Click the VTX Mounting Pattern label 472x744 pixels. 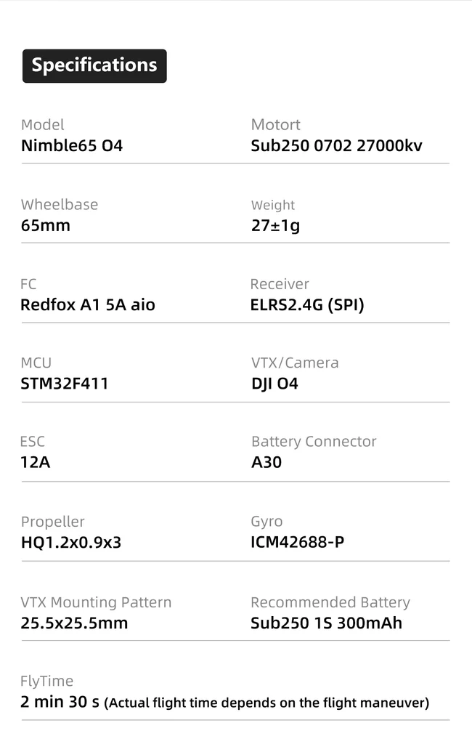coord(96,602)
